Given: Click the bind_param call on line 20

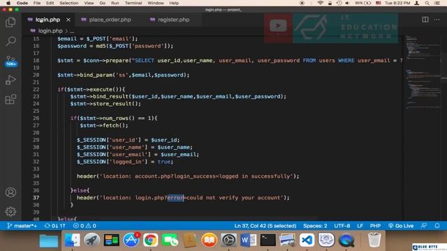Looking at the screenshot, I should pyautogui.click(x=96, y=75).
